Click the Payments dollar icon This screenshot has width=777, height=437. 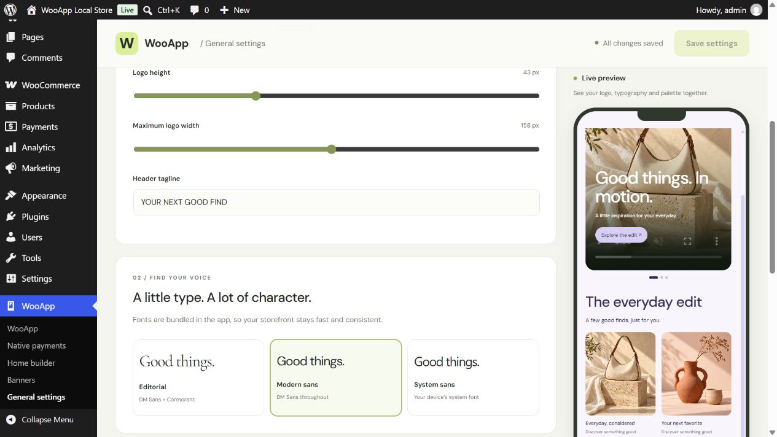coord(10,127)
